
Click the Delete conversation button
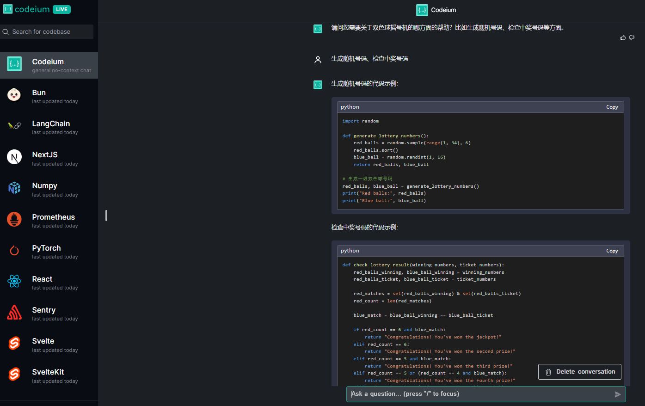click(579, 372)
